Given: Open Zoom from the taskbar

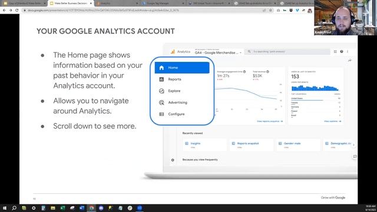Looking at the screenshot, I should [x=140, y=208].
